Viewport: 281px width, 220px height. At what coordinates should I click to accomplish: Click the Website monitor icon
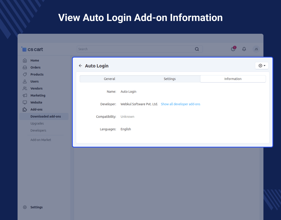(25, 102)
